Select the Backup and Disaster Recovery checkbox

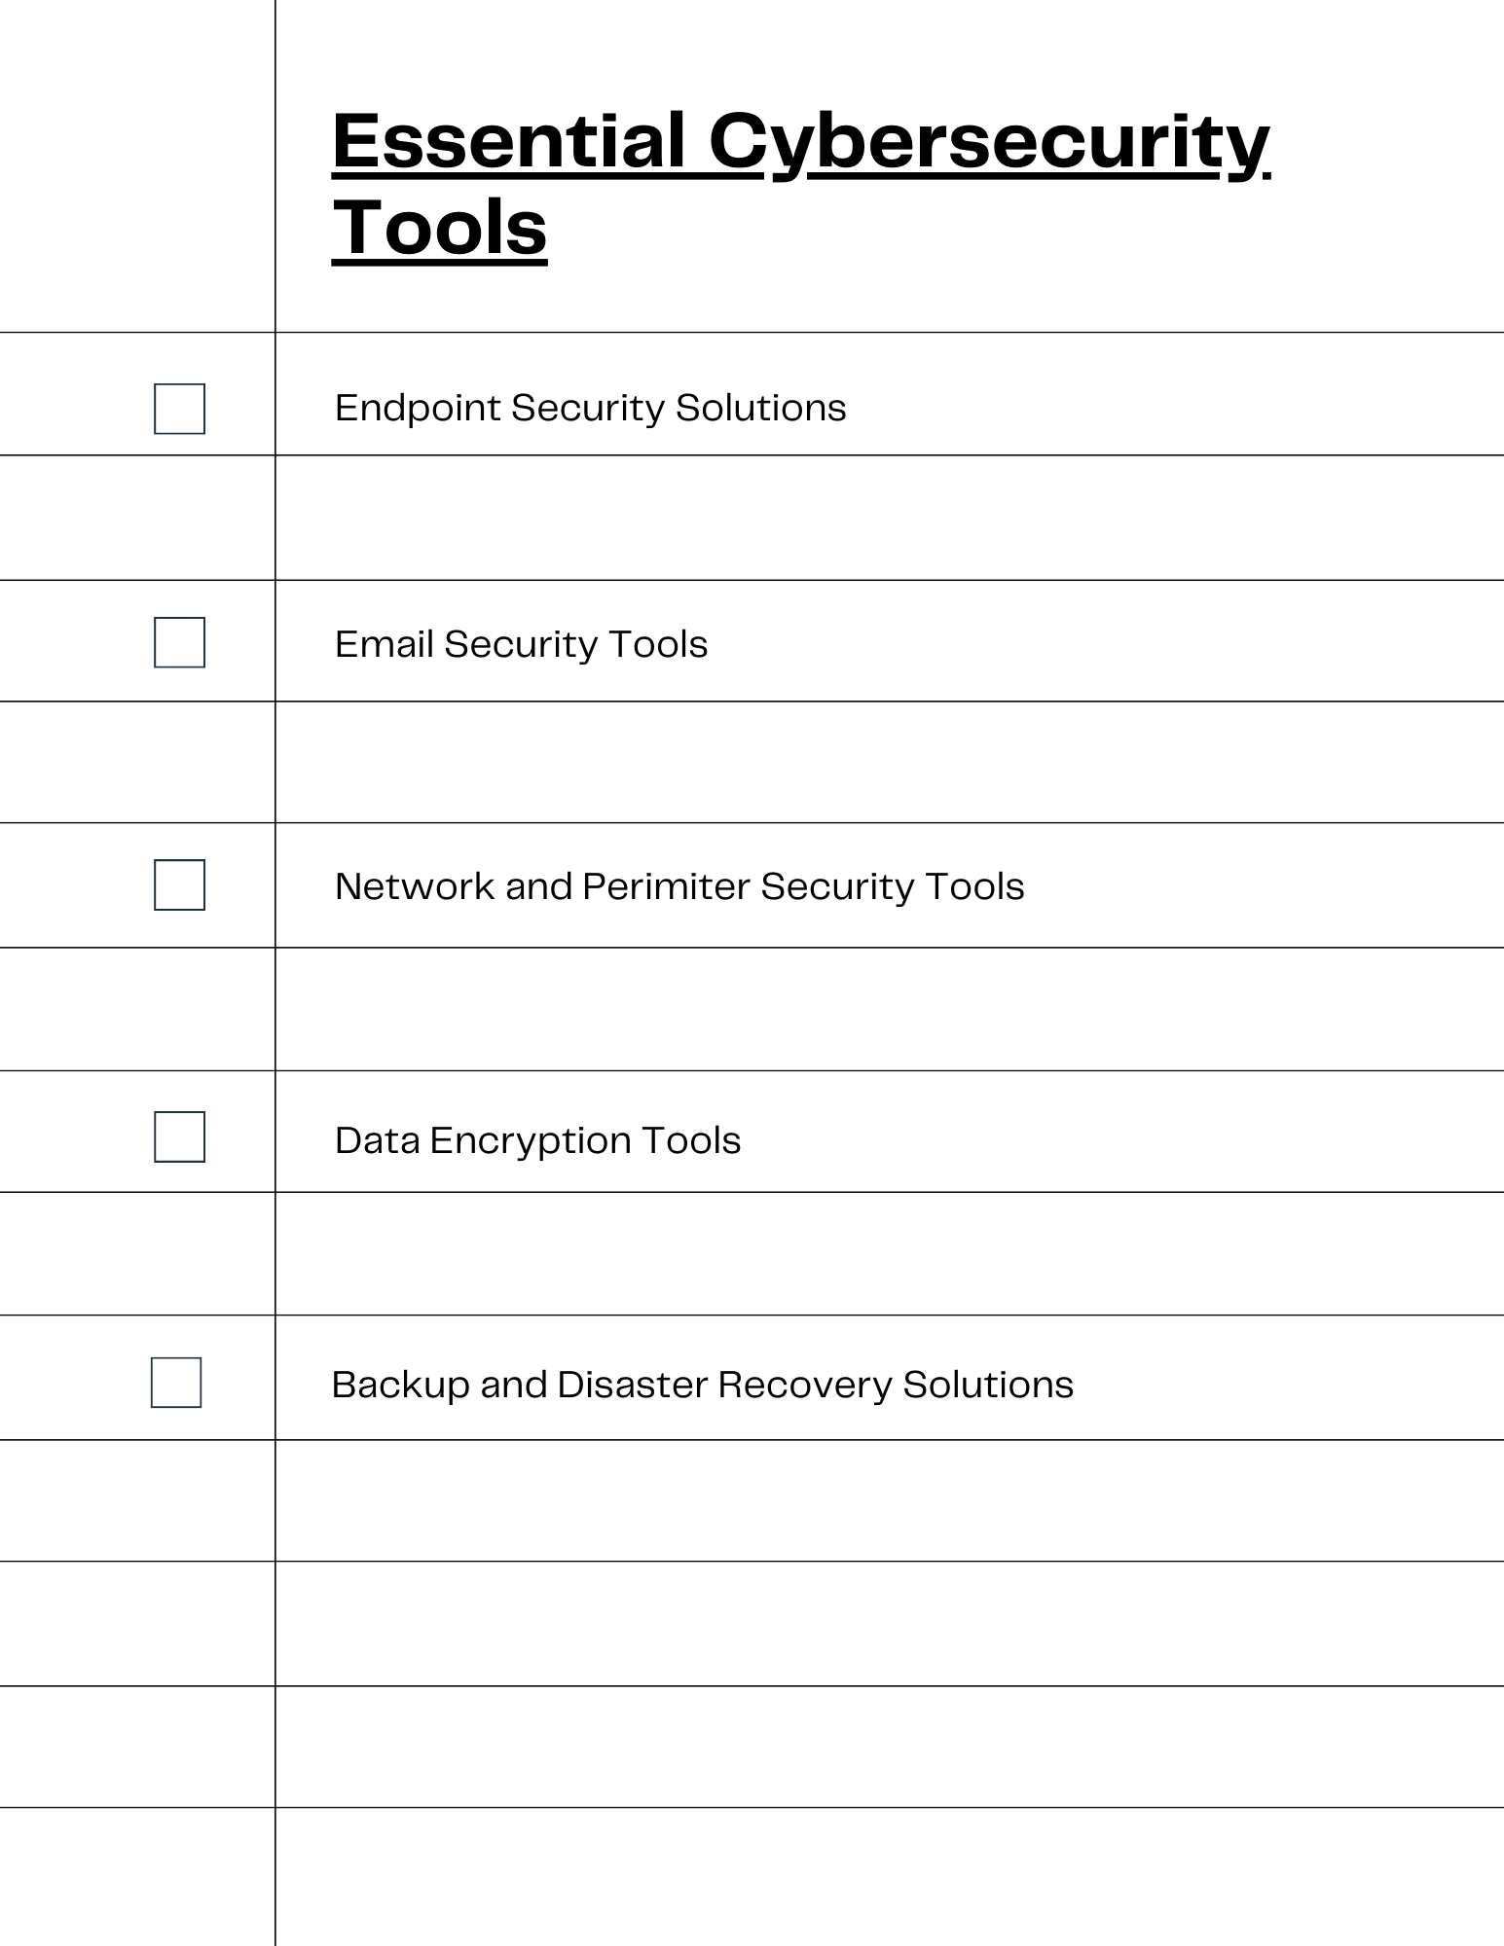pos(176,1383)
